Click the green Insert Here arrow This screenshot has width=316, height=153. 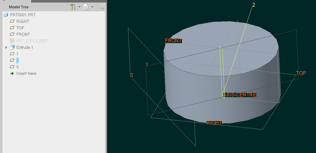click(x=12, y=74)
